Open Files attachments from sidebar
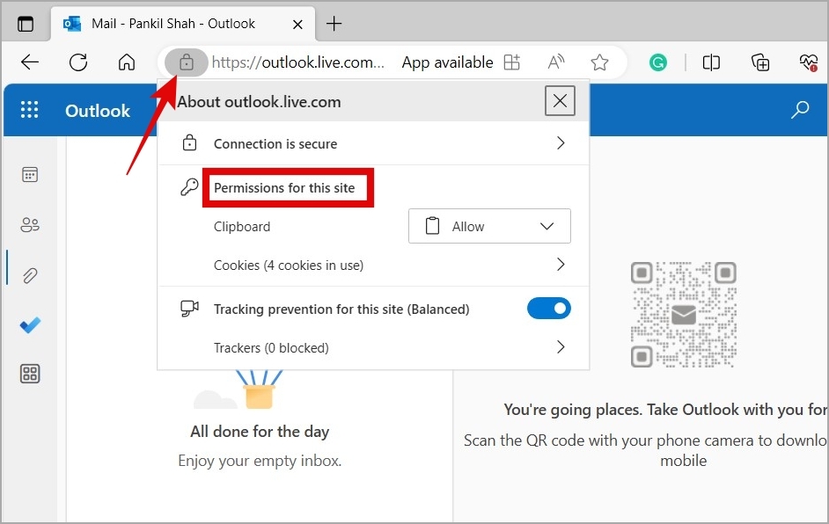The height and width of the screenshot is (524, 829). click(30, 274)
